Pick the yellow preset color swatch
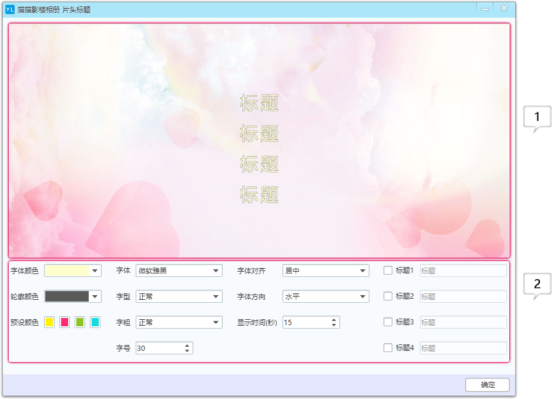Viewport: 558px width, 399px height. click(49, 322)
